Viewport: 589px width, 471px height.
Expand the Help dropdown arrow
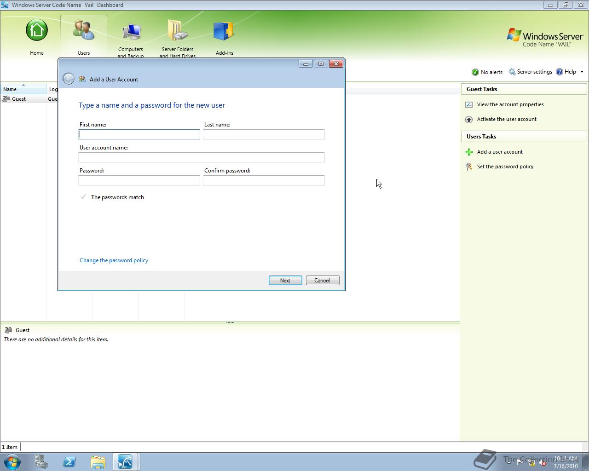(582, 72)
